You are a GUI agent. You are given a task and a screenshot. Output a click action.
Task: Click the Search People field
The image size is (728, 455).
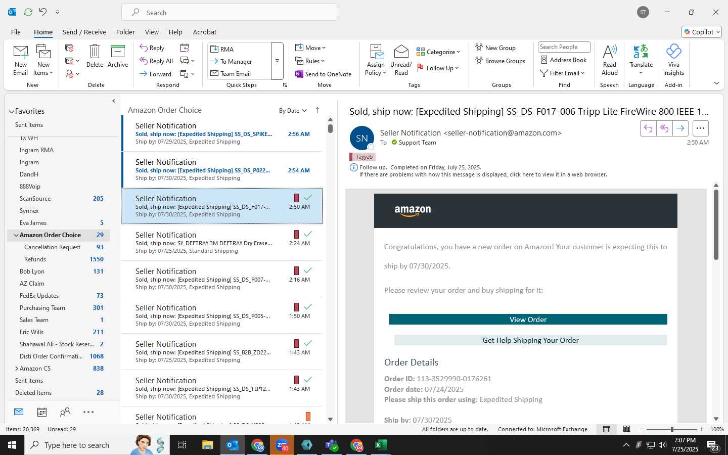click(x=564, y=47)
